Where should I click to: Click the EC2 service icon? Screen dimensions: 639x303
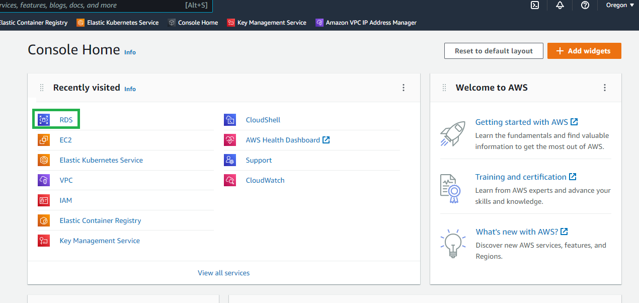click(44, 140)
